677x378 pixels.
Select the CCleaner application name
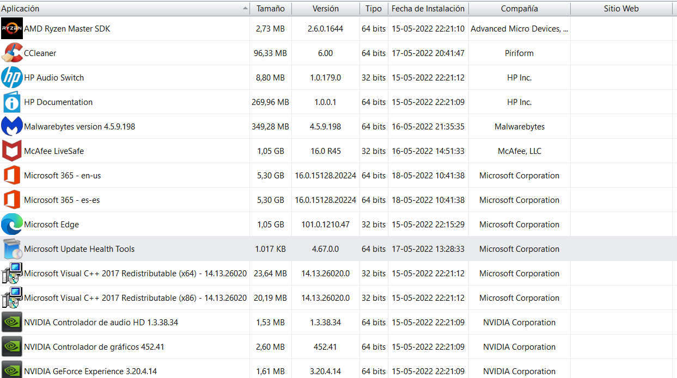[40, 53]
